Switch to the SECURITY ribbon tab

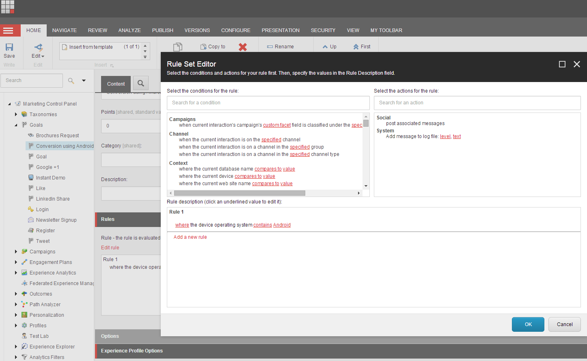point(323,30)
